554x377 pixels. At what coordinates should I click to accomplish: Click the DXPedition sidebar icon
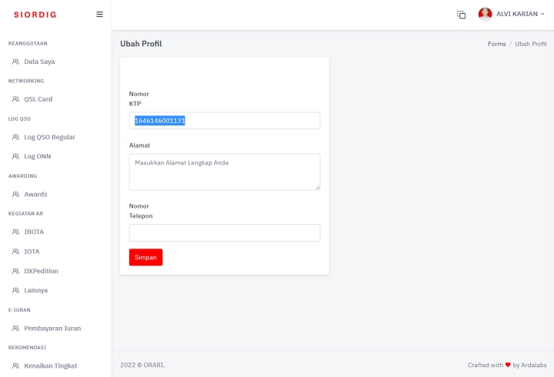pos(15,271)
